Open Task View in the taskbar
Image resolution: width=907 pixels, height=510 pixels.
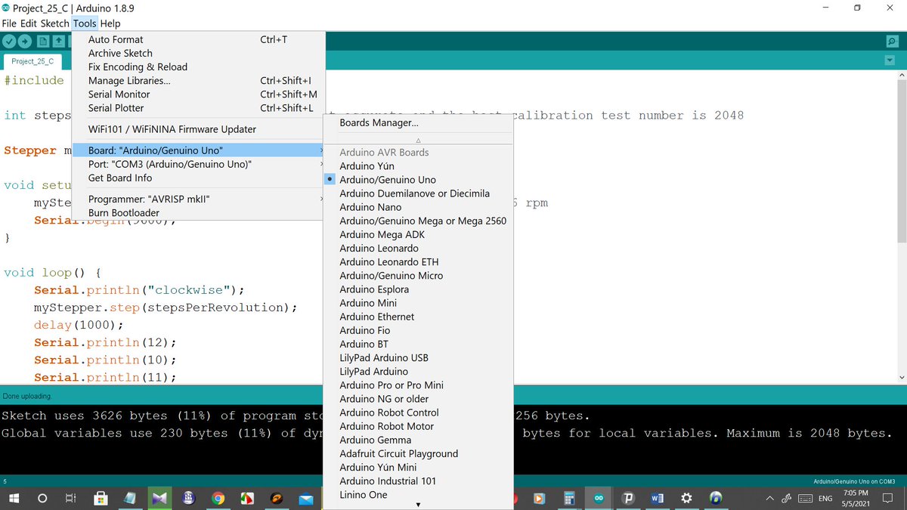click(x=70, y=499)
